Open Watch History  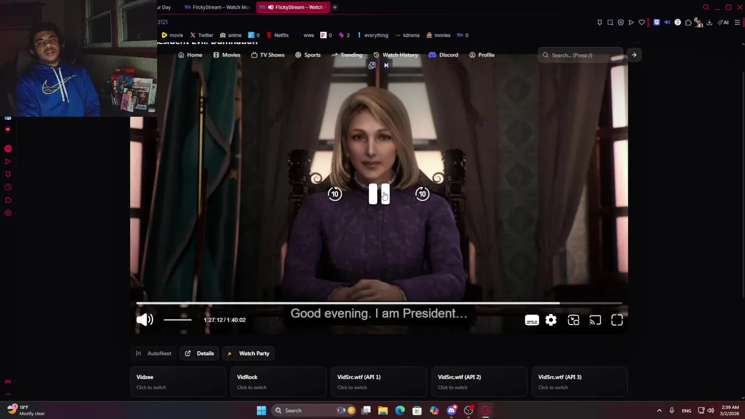(396, 55)
